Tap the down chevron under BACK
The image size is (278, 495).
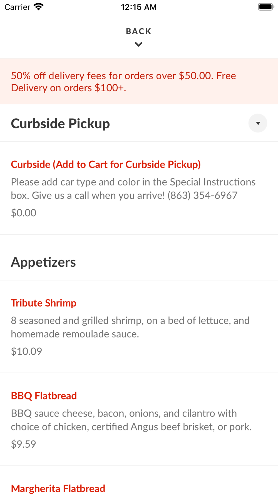pos(138,44)
